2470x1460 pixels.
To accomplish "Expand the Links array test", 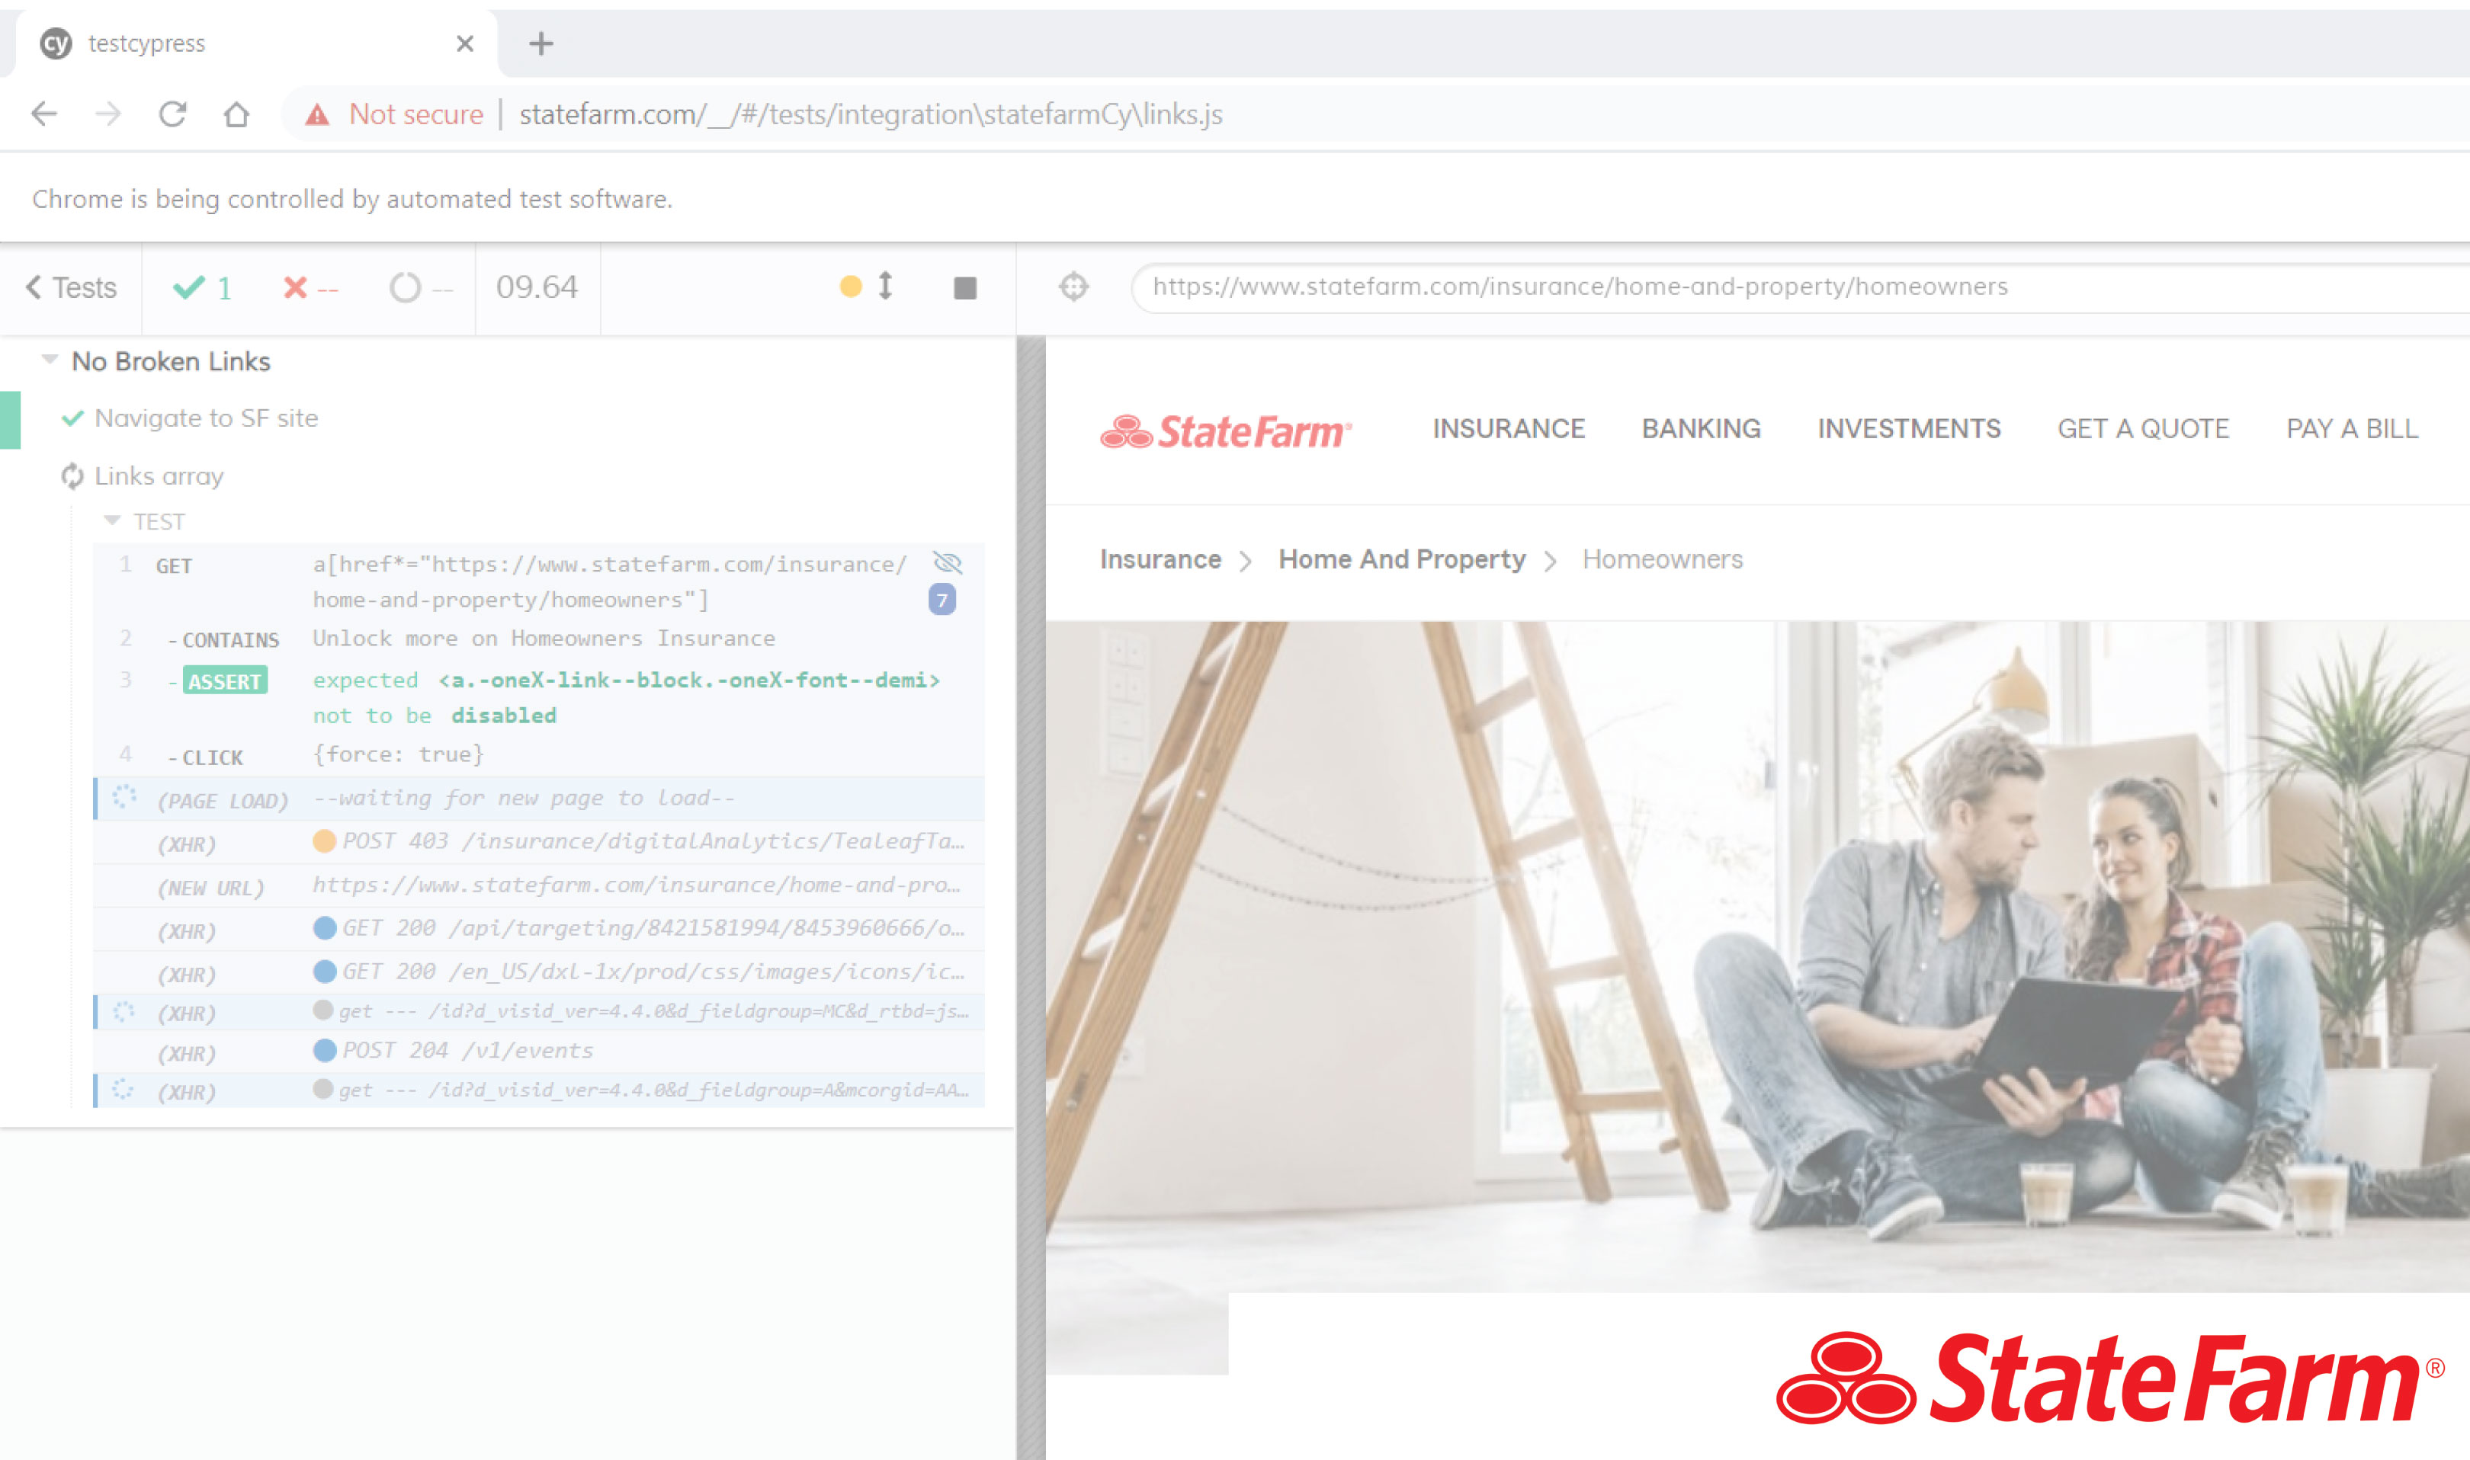I will pyautogui.click(x=159, y=476).
